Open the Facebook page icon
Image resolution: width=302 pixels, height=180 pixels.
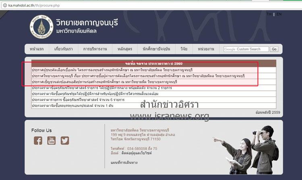[x=38, y=140]
